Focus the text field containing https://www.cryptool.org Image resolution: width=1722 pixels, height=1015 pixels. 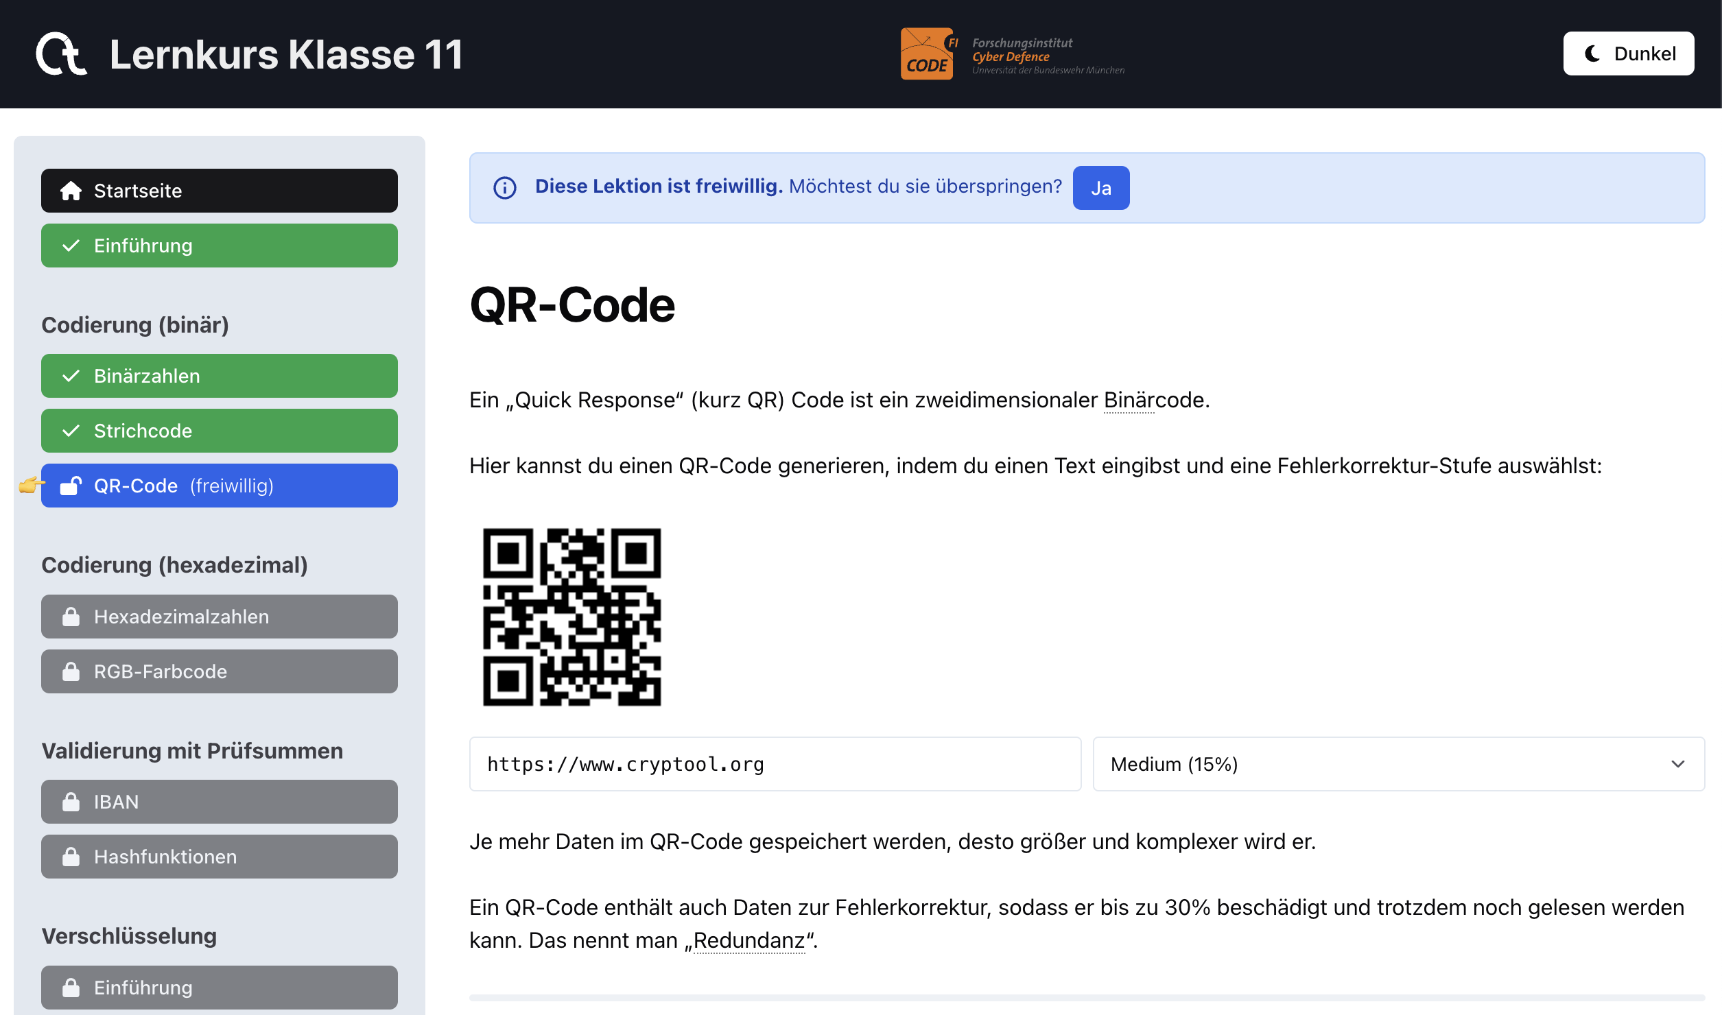point(775,764)
